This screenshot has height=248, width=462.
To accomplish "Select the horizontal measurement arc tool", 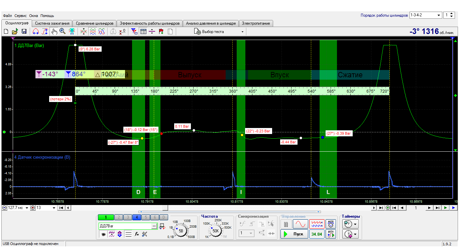I will click(35, 32).
